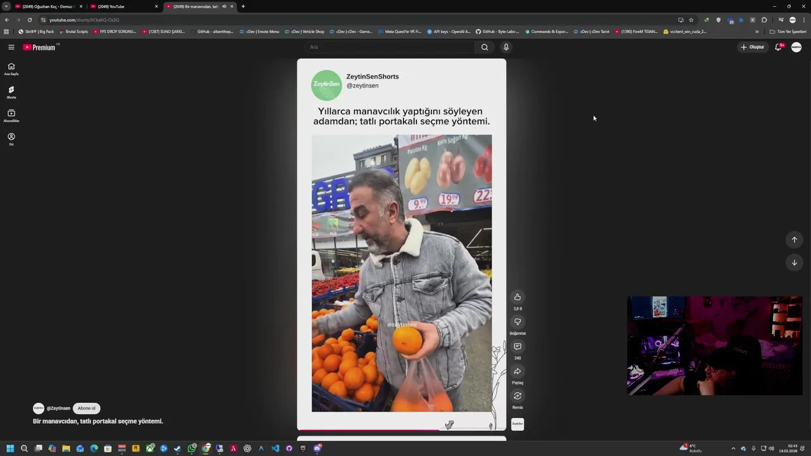Focus the Ara search field
Image resolution: width=811 pixels, height=456 pixels.
(x=390, y=47)
